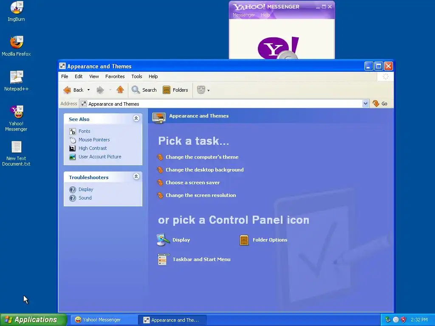
Task: Open the Back button history dropdown arrow
Action: [88, 90]
